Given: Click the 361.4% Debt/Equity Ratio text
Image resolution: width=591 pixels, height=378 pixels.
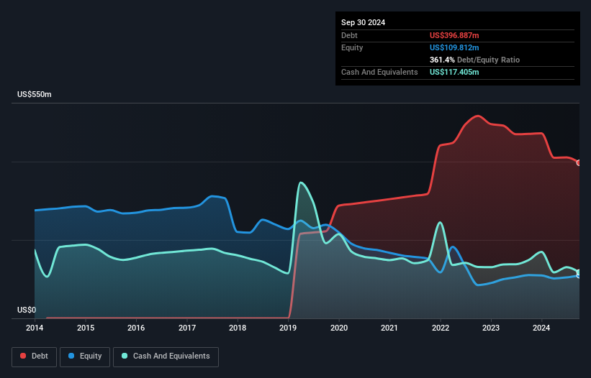Looking at the screenshot, I should [474, 60].
